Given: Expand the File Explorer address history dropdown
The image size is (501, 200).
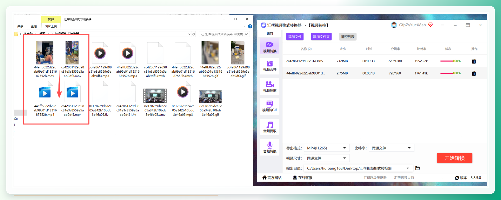Looking at the screenshot, I should (x=189, y=34).
